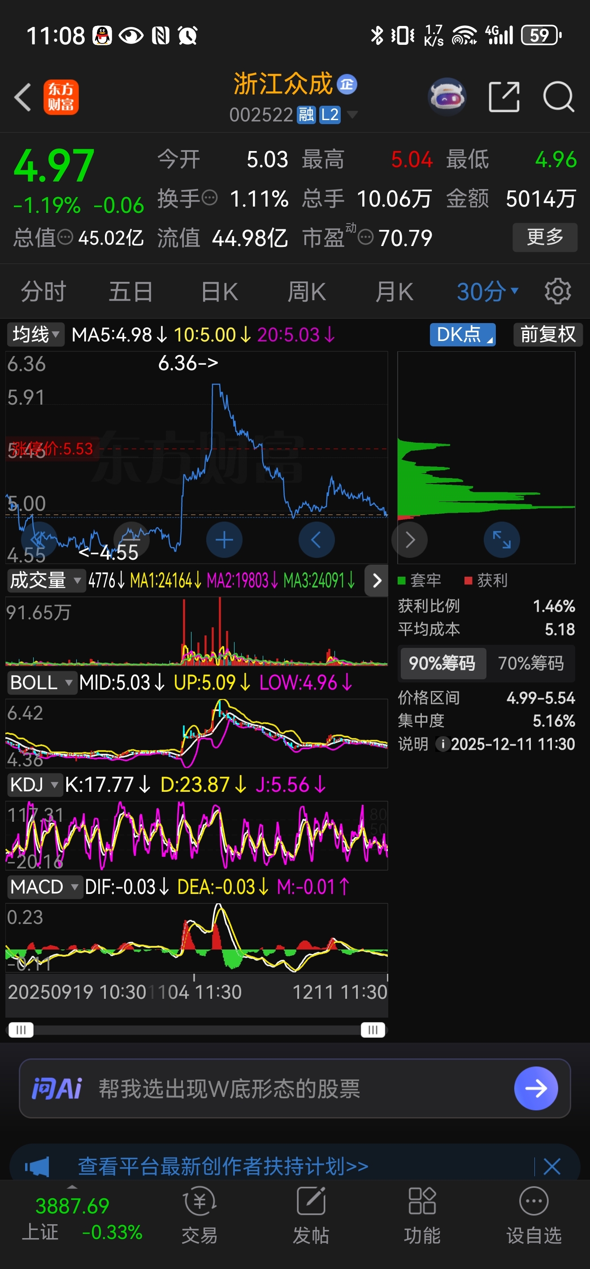Tap the 总值 info icon
590x1269 pixels.
[x=65, y=237]
